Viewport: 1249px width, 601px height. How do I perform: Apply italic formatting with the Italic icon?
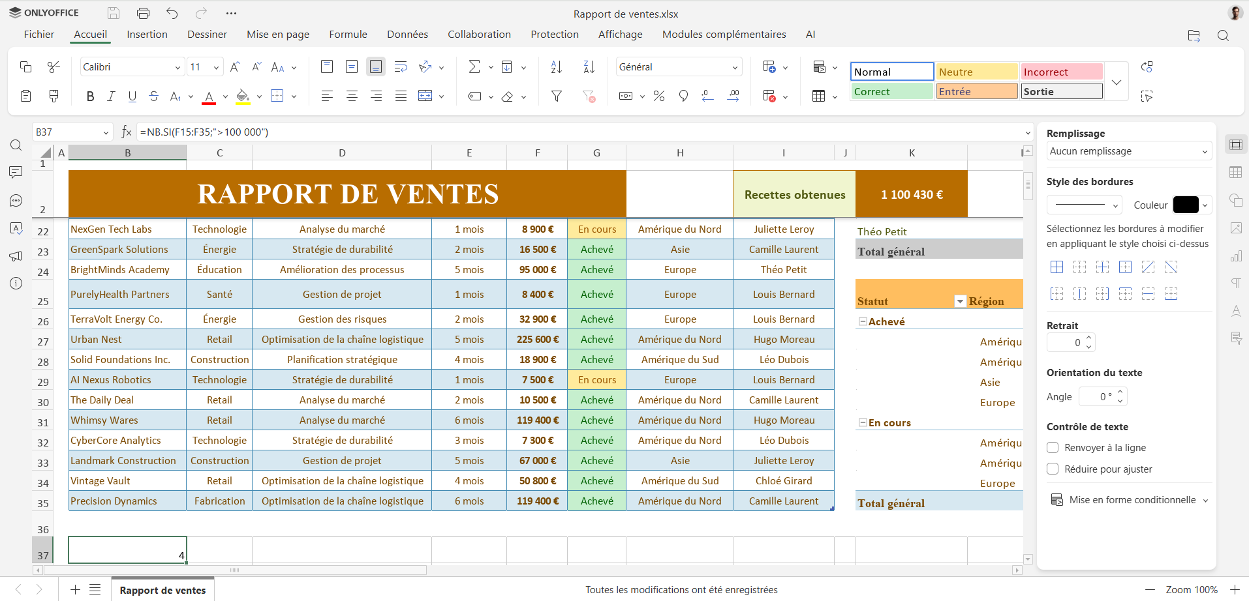click(x=111, y=96)
